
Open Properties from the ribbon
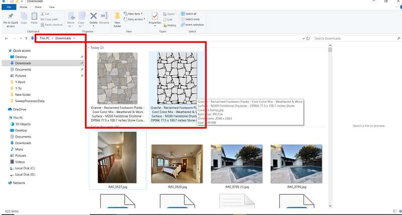pyautogui.click(x=155, y=19)
